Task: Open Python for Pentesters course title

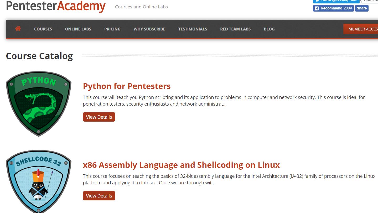Action: 127,86
